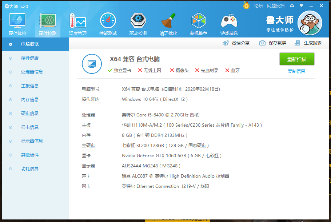The image size is (331, 222).
Task: Click the Windows 10 64位 system value
Action: tap(155, 99)
